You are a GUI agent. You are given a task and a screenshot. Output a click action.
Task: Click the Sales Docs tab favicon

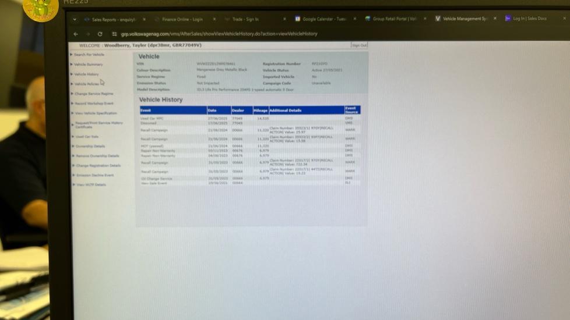pyautogui.click(x=508, y=18)
